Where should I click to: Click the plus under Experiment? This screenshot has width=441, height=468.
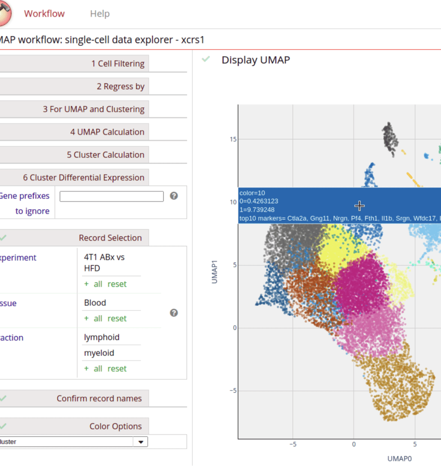click(86, 284)
